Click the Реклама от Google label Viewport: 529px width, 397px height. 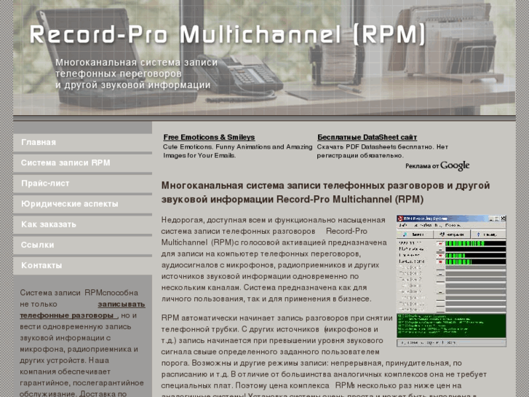[x=437, y=165]
